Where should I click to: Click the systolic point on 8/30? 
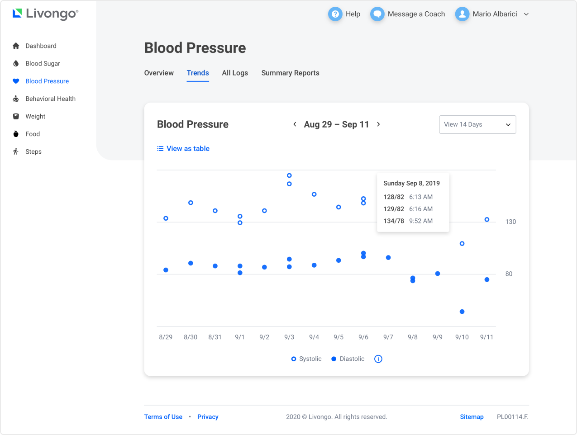click(x=191, y=203)
